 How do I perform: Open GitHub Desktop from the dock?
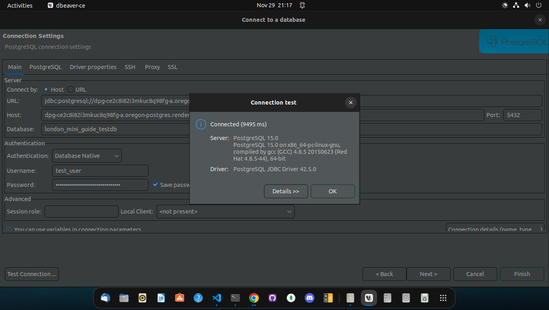coord(272,298)
